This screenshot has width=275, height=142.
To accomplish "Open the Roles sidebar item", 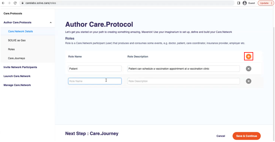I will 11,49.
